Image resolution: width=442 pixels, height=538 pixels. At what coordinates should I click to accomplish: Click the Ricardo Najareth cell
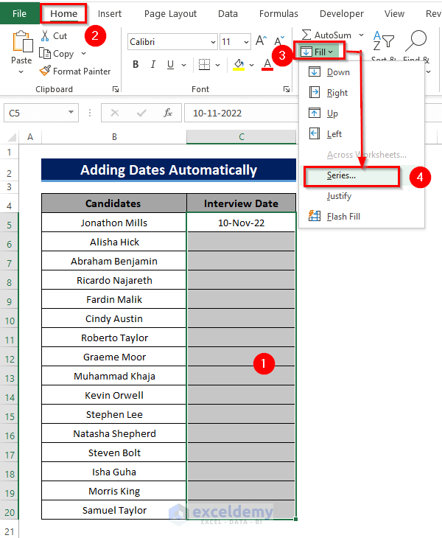point(114,280)
